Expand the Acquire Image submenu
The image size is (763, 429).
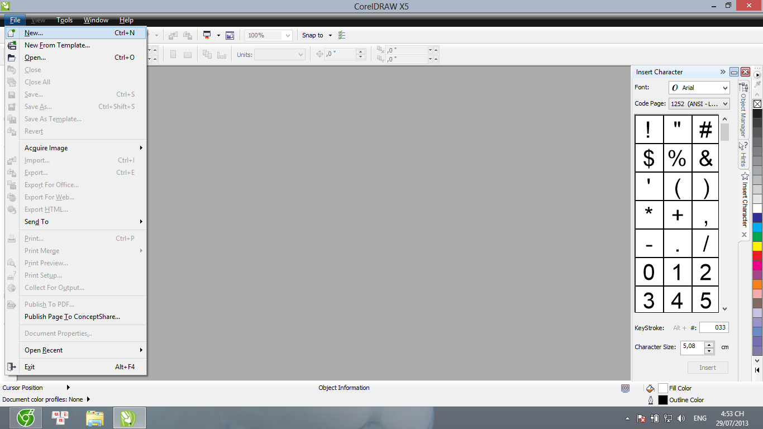coord(141,148)
